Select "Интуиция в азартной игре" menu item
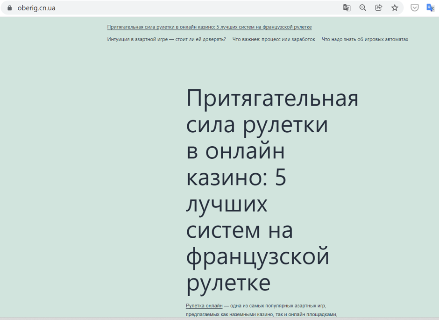The height and width of the screenshot is (320, 439). point(165,40)
